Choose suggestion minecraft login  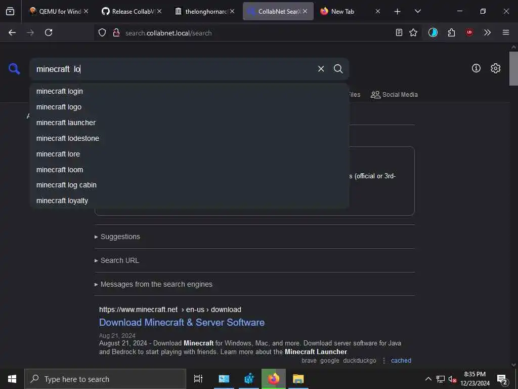(x=189, y=91)
